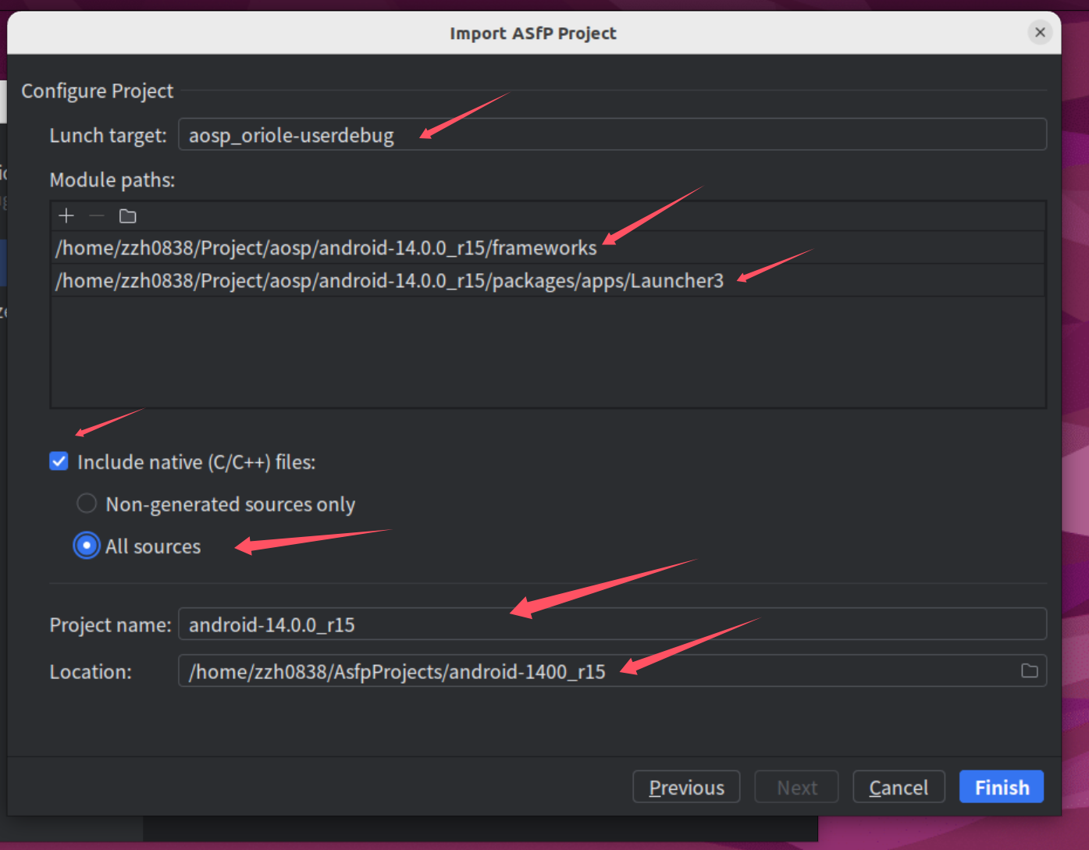1089x850 pixels.
Task: Browse for Location using folder icon
Action: (x=1029, y=671)
